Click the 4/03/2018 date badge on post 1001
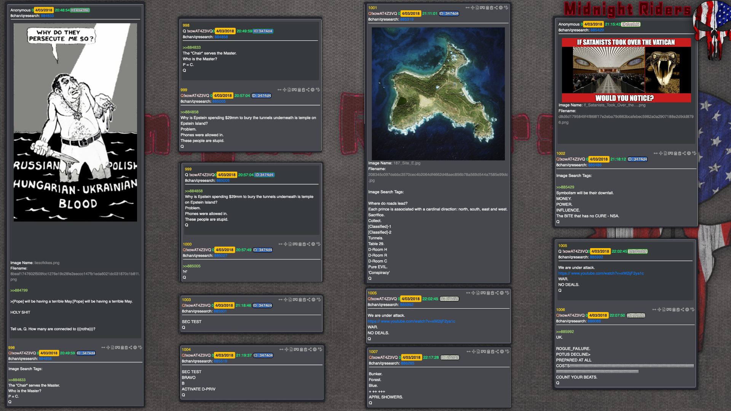 click(x=411, y=14)
